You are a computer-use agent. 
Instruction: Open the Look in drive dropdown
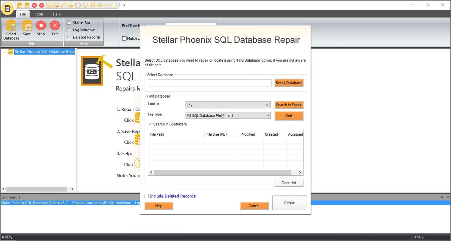click(x=228, y=105)
